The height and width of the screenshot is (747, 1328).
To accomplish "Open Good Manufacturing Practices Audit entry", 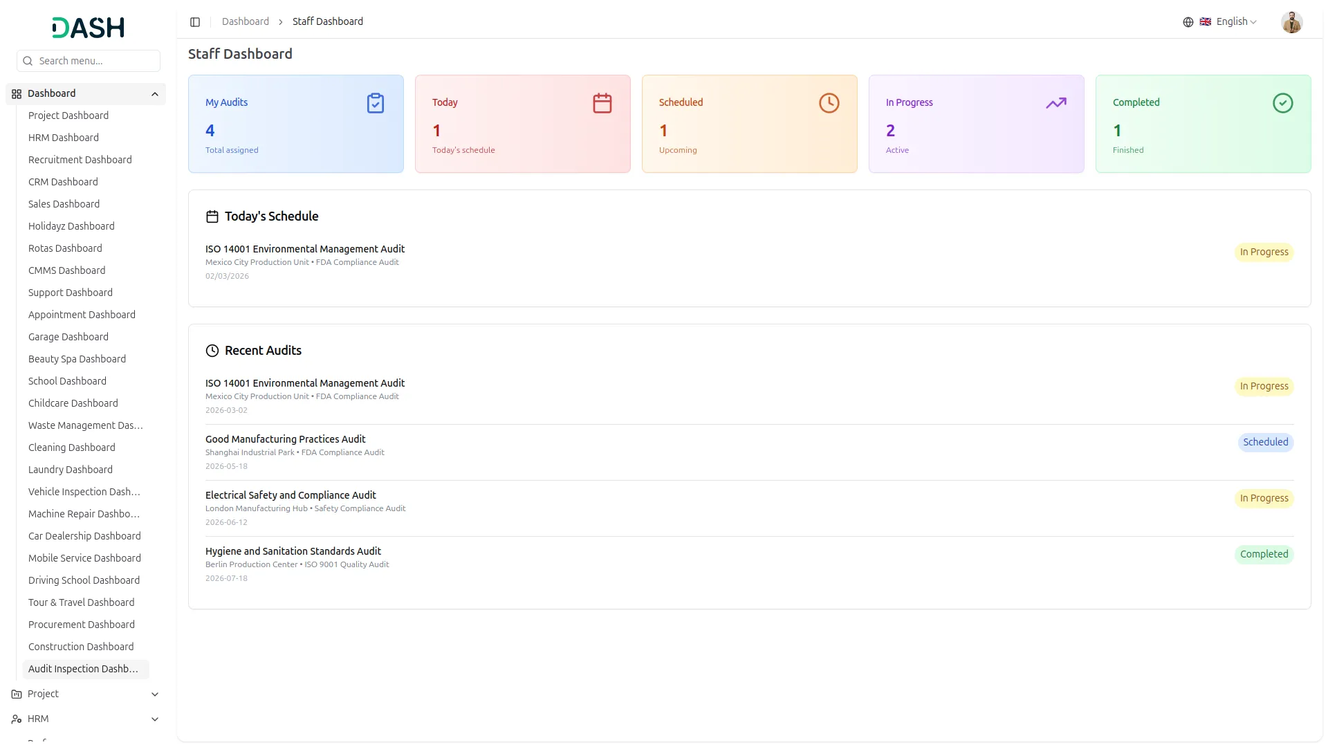I will click(285, 439).
